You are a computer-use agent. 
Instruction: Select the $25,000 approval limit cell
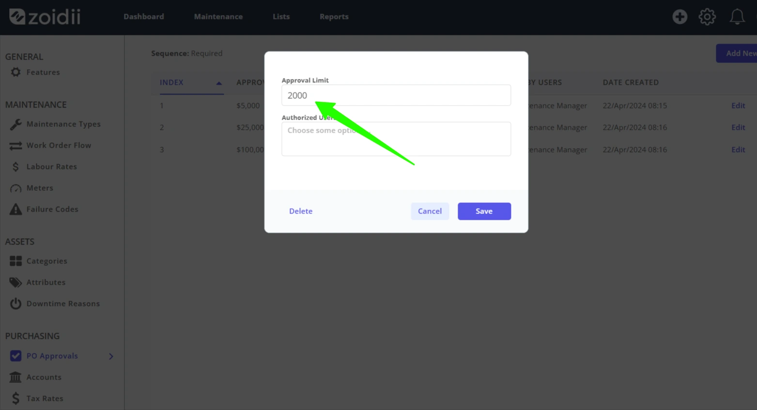click(250, 127)
